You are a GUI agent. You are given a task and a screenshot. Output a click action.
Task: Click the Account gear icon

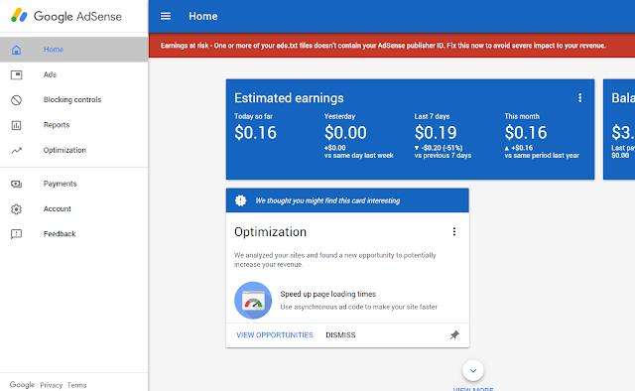click(16, 209)
